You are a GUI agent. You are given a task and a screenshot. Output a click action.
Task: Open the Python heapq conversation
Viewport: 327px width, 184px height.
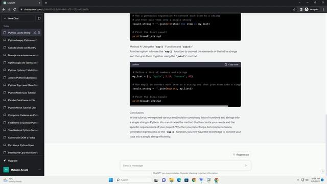(x=22, y=40)
